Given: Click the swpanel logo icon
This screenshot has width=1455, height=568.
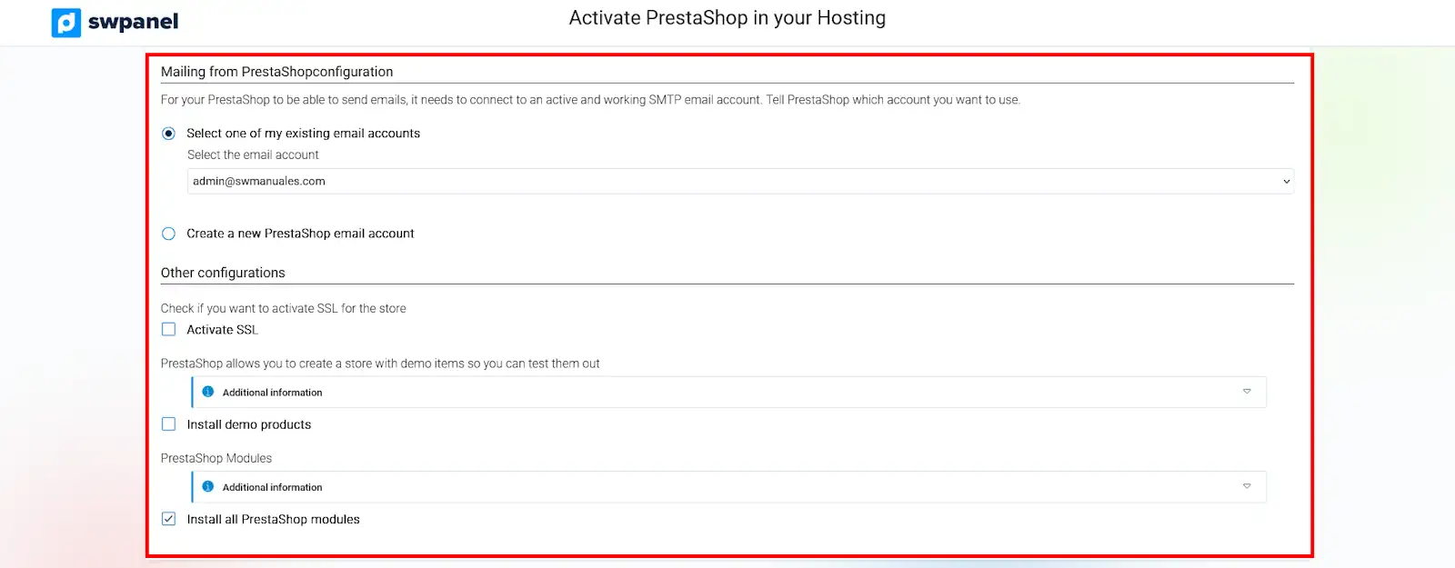Looking at the screenshot, I should click(x=66, y=22).
